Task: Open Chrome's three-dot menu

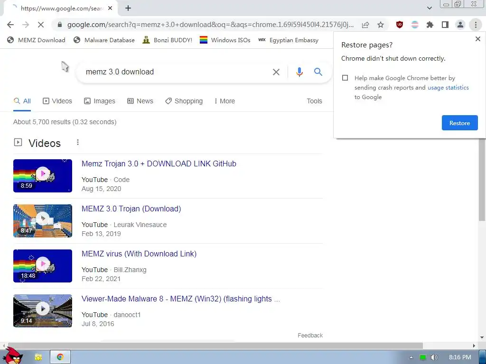Action: pyautogui.click(x=476, y=25)
